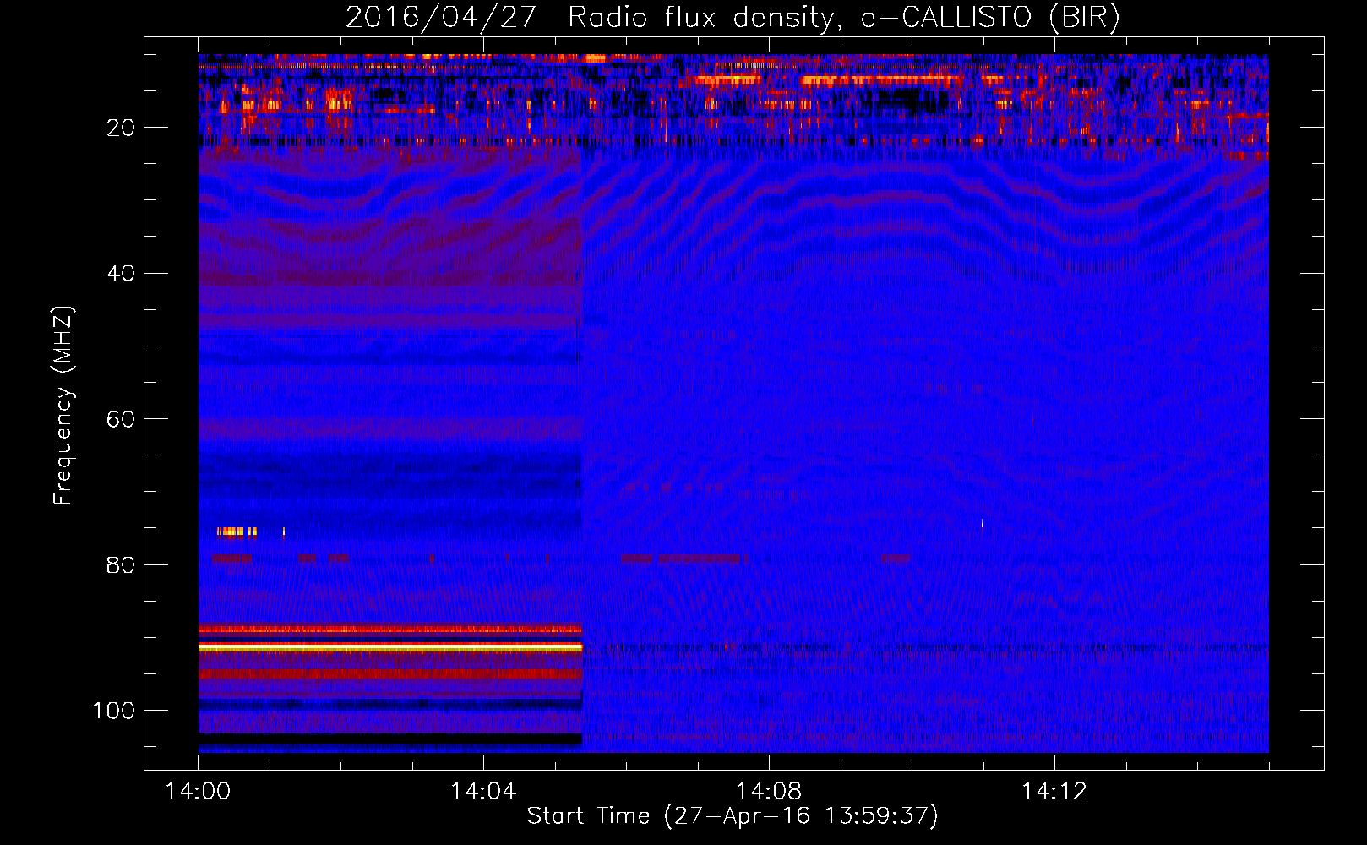Image resolution: width=1367 pixels, height=845 pixels.
Task: Click the "14:00" time tick label
Action: pyautogui.click(x=198, y=792)
